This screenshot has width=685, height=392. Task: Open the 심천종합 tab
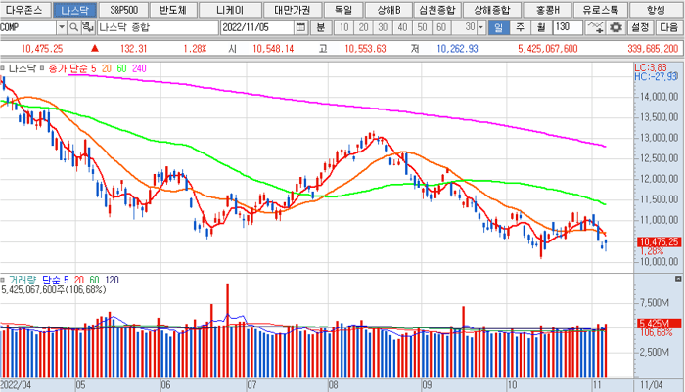tap(436, 10)
